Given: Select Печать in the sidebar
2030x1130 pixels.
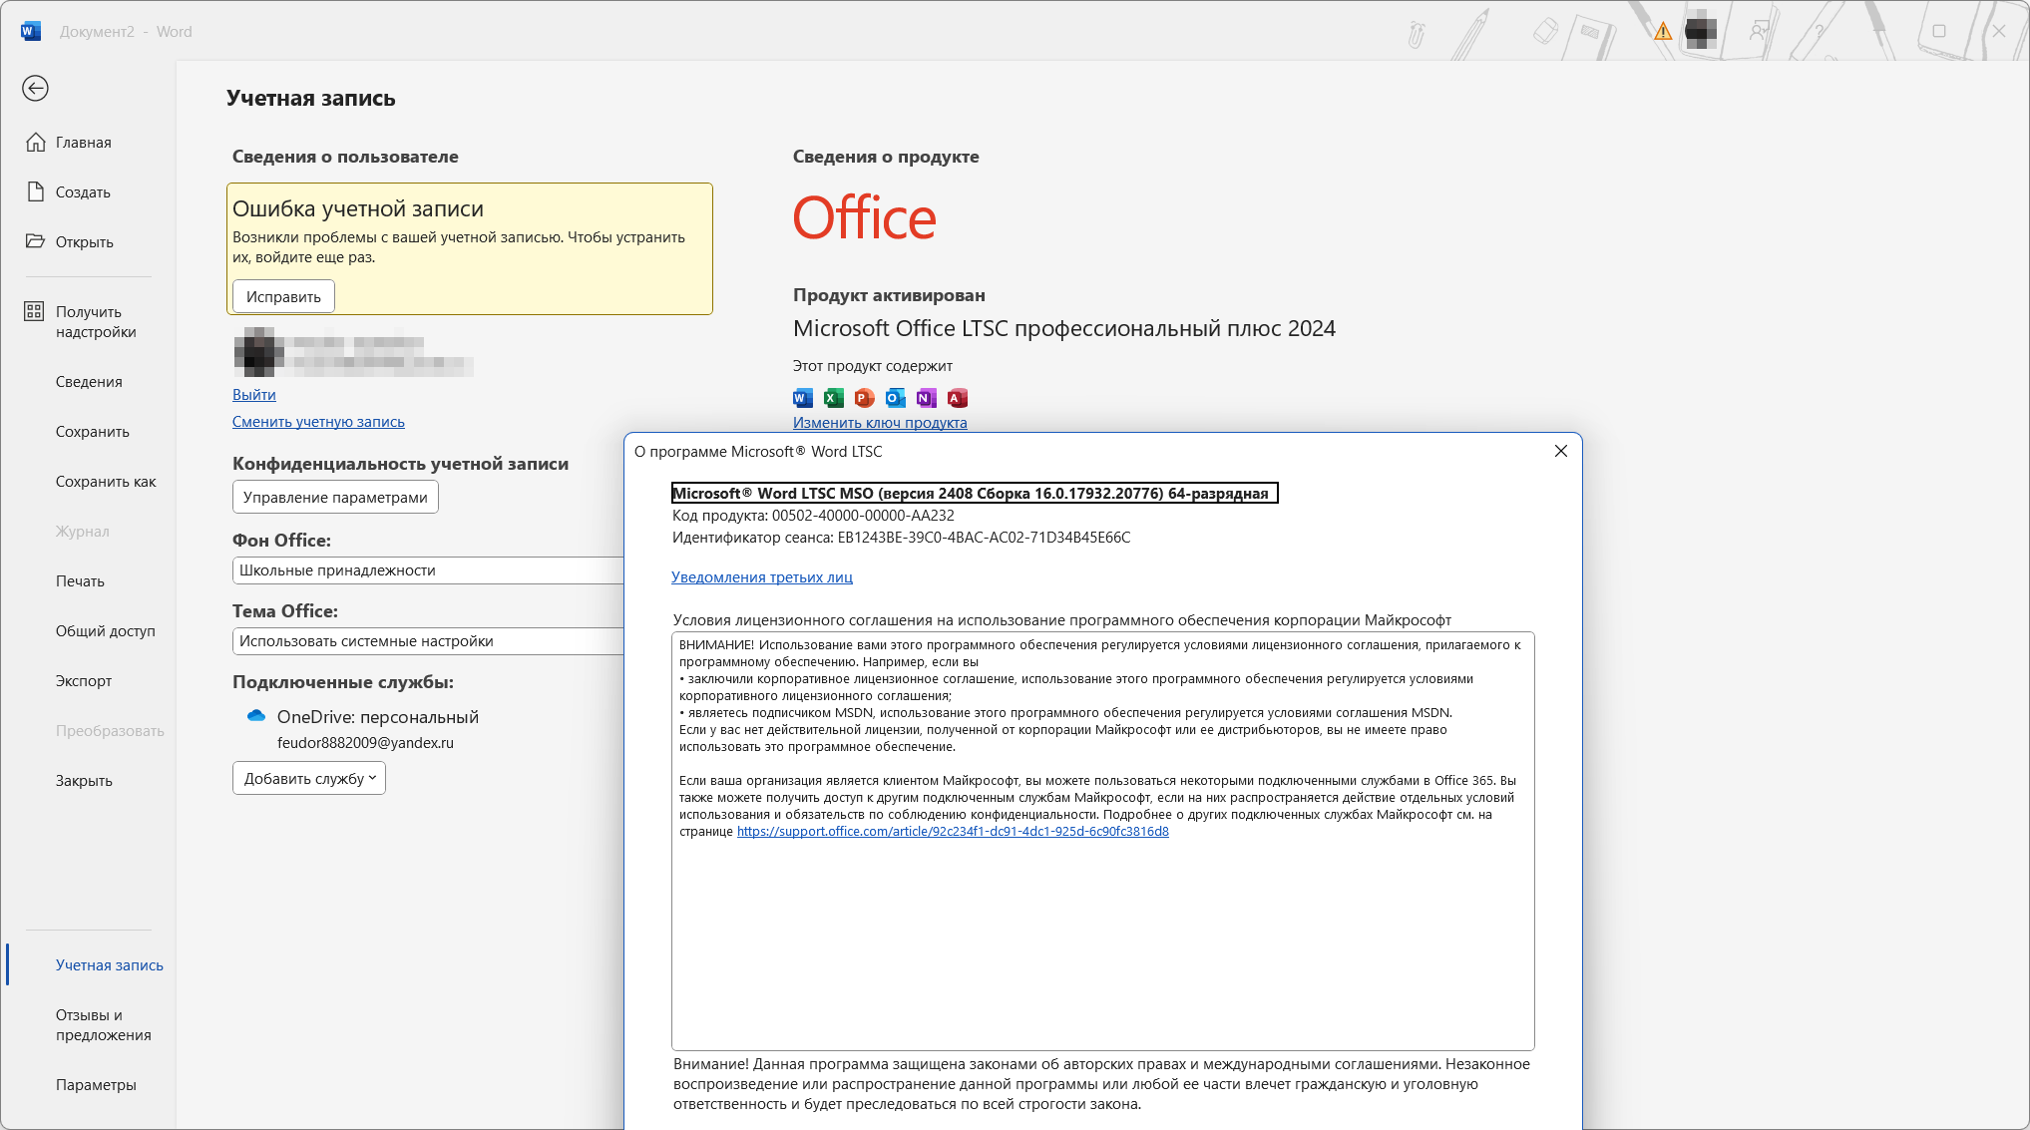Looking at the screenshot, I should (x=80, y=581).
